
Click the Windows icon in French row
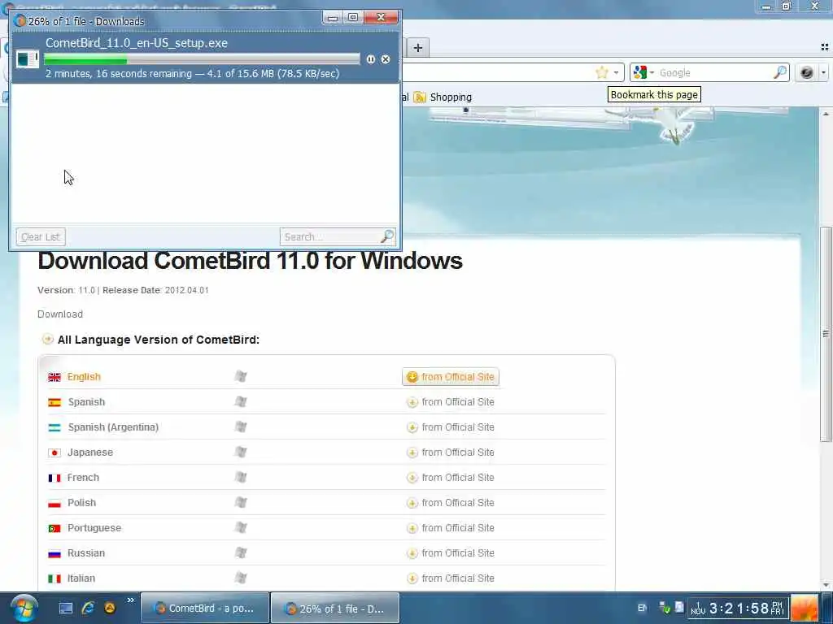[x=241, y=477]
